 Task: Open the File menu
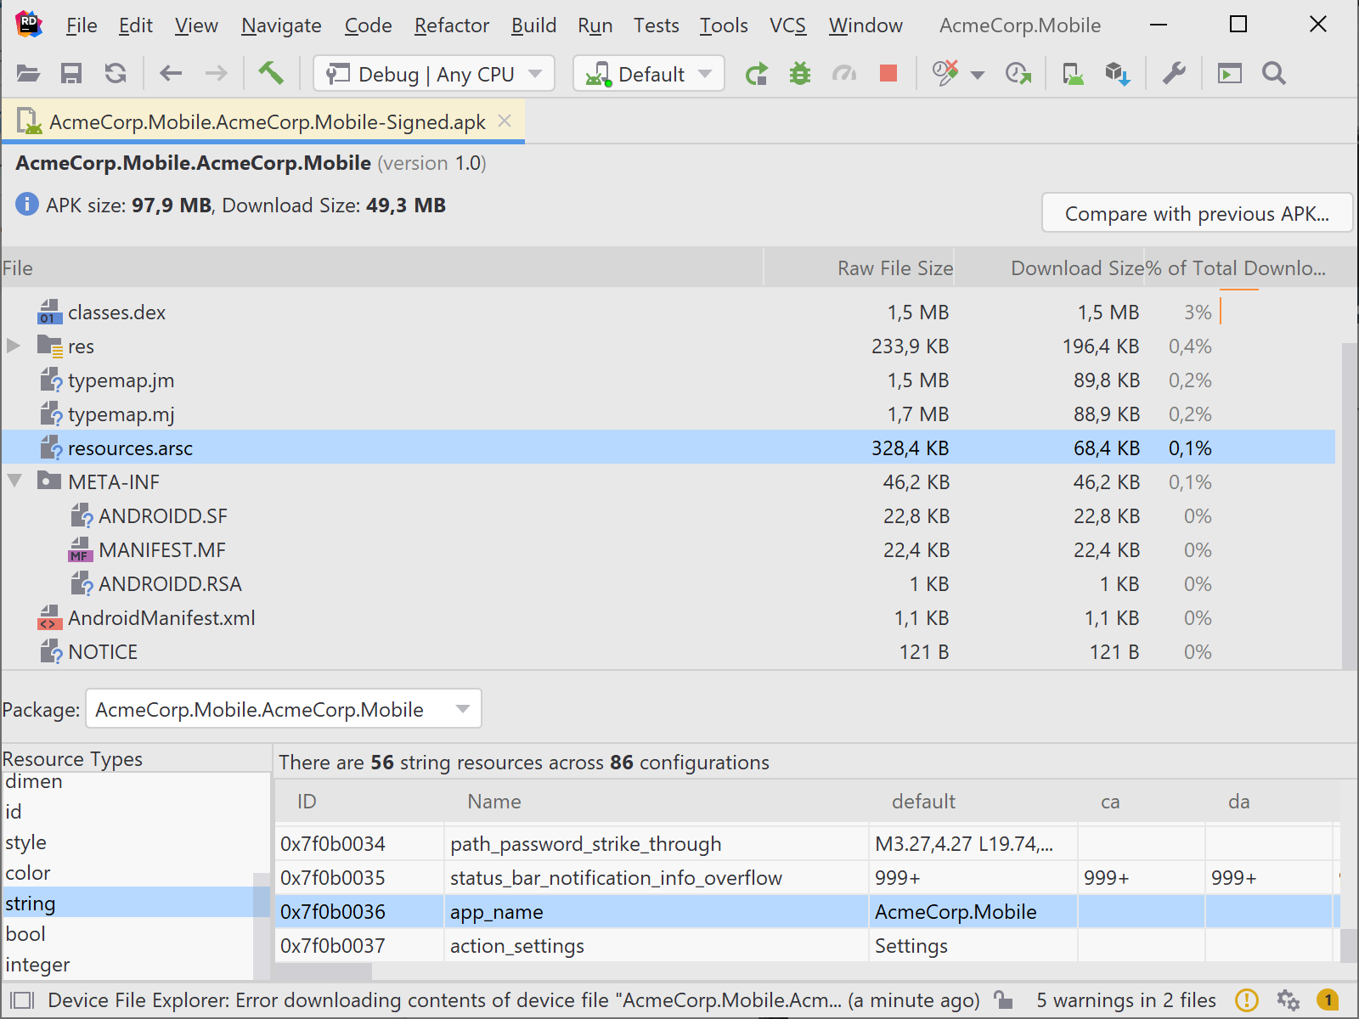(82, 25)
